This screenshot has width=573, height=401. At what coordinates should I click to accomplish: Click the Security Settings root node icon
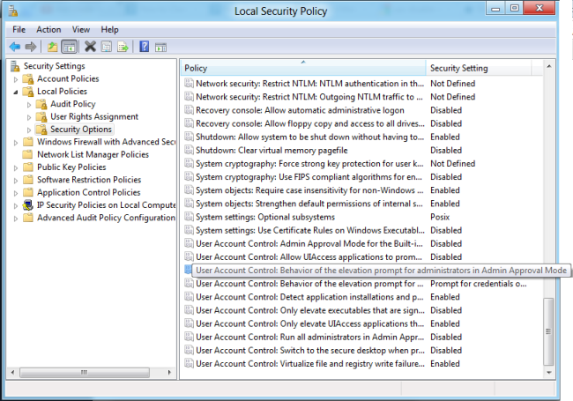pos(15,66)
